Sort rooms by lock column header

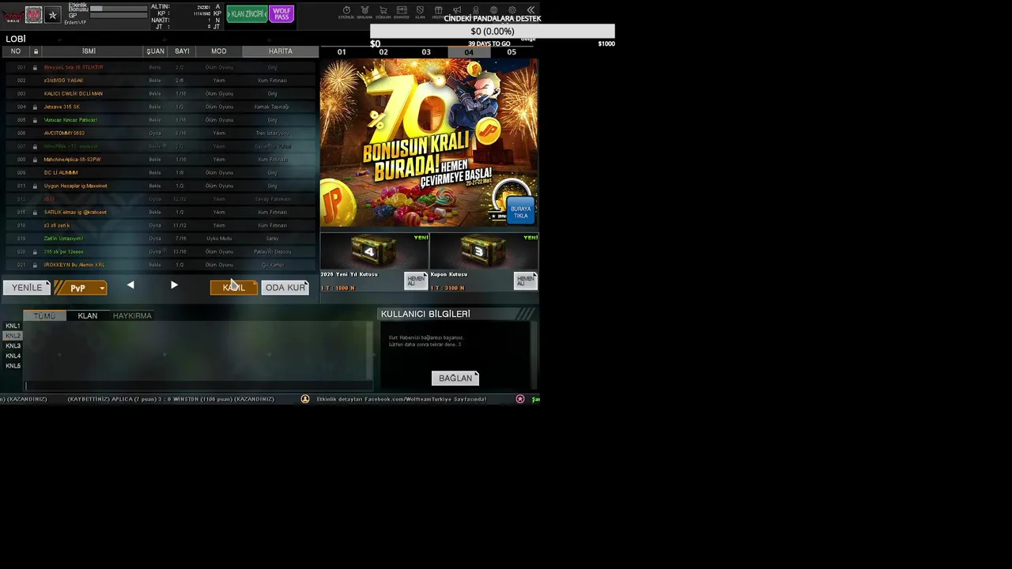(x=35, y=51)
